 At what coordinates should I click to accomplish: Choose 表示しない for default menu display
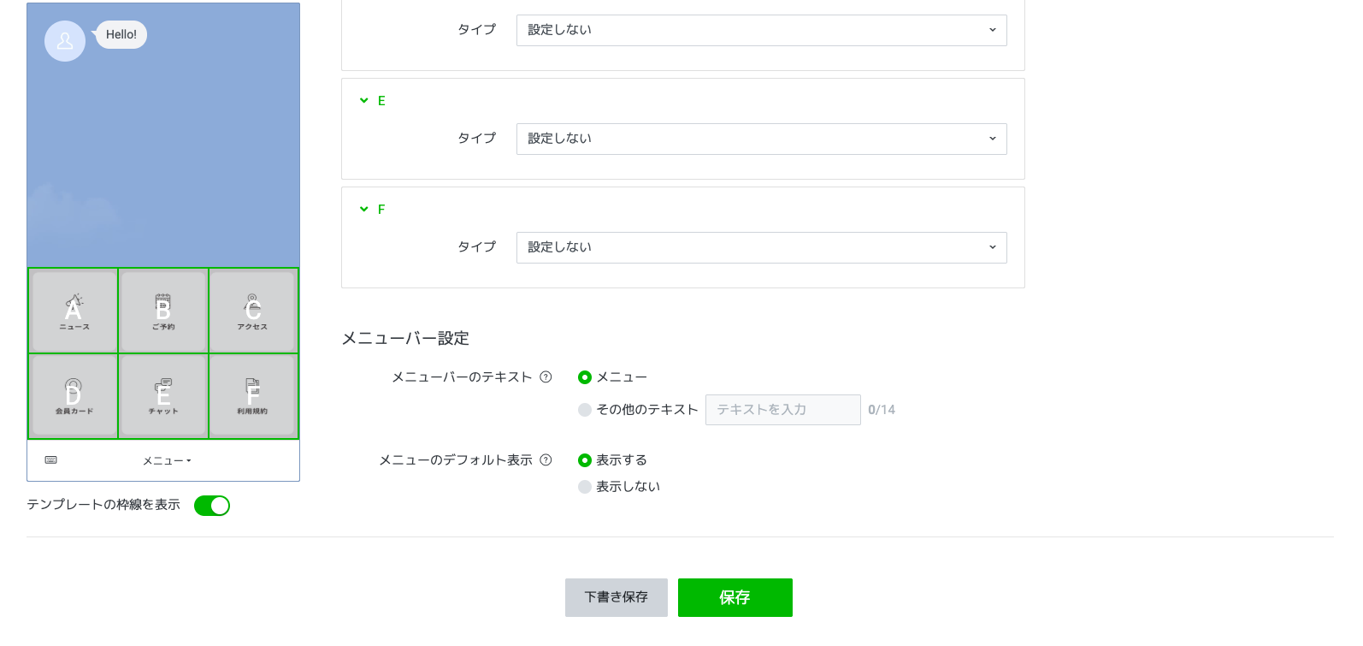coord(585,487)
